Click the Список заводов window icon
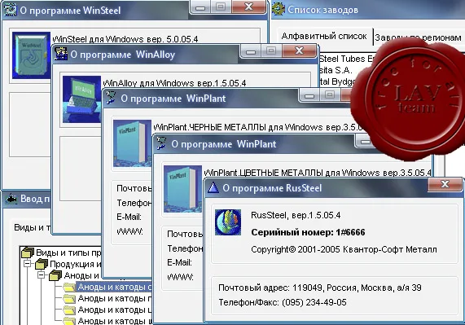Viewport: 465px width, 325px height. pos(279,9)
